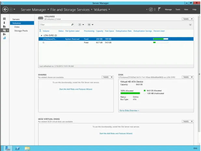Click the filter search magnifier icon
The width and height of the screenshot is (201, 151).
(73, 24)
